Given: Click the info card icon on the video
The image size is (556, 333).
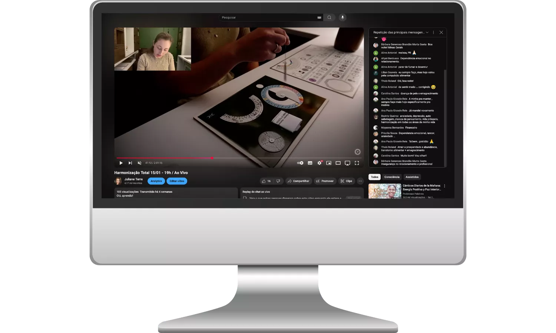Looking at the screenshot, I should pos(357,152).
